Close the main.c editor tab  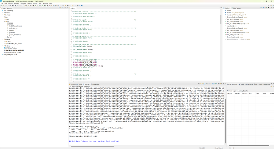[76, 8]
